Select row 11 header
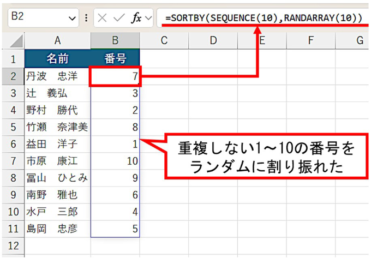The image size is (371, 258). [13, 229]
